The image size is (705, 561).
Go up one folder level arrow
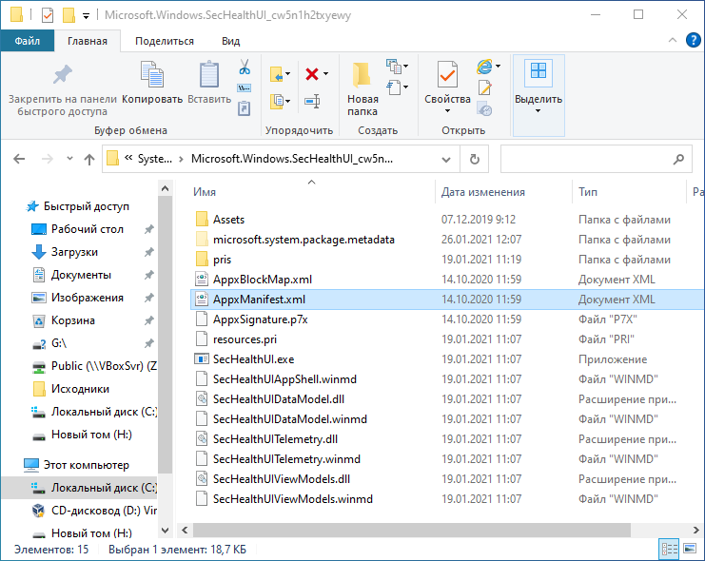[89, 159]
